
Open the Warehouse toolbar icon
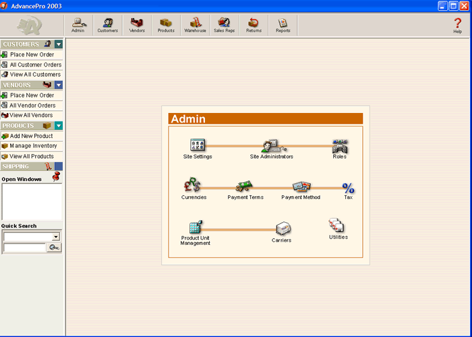tap(195, 26)
